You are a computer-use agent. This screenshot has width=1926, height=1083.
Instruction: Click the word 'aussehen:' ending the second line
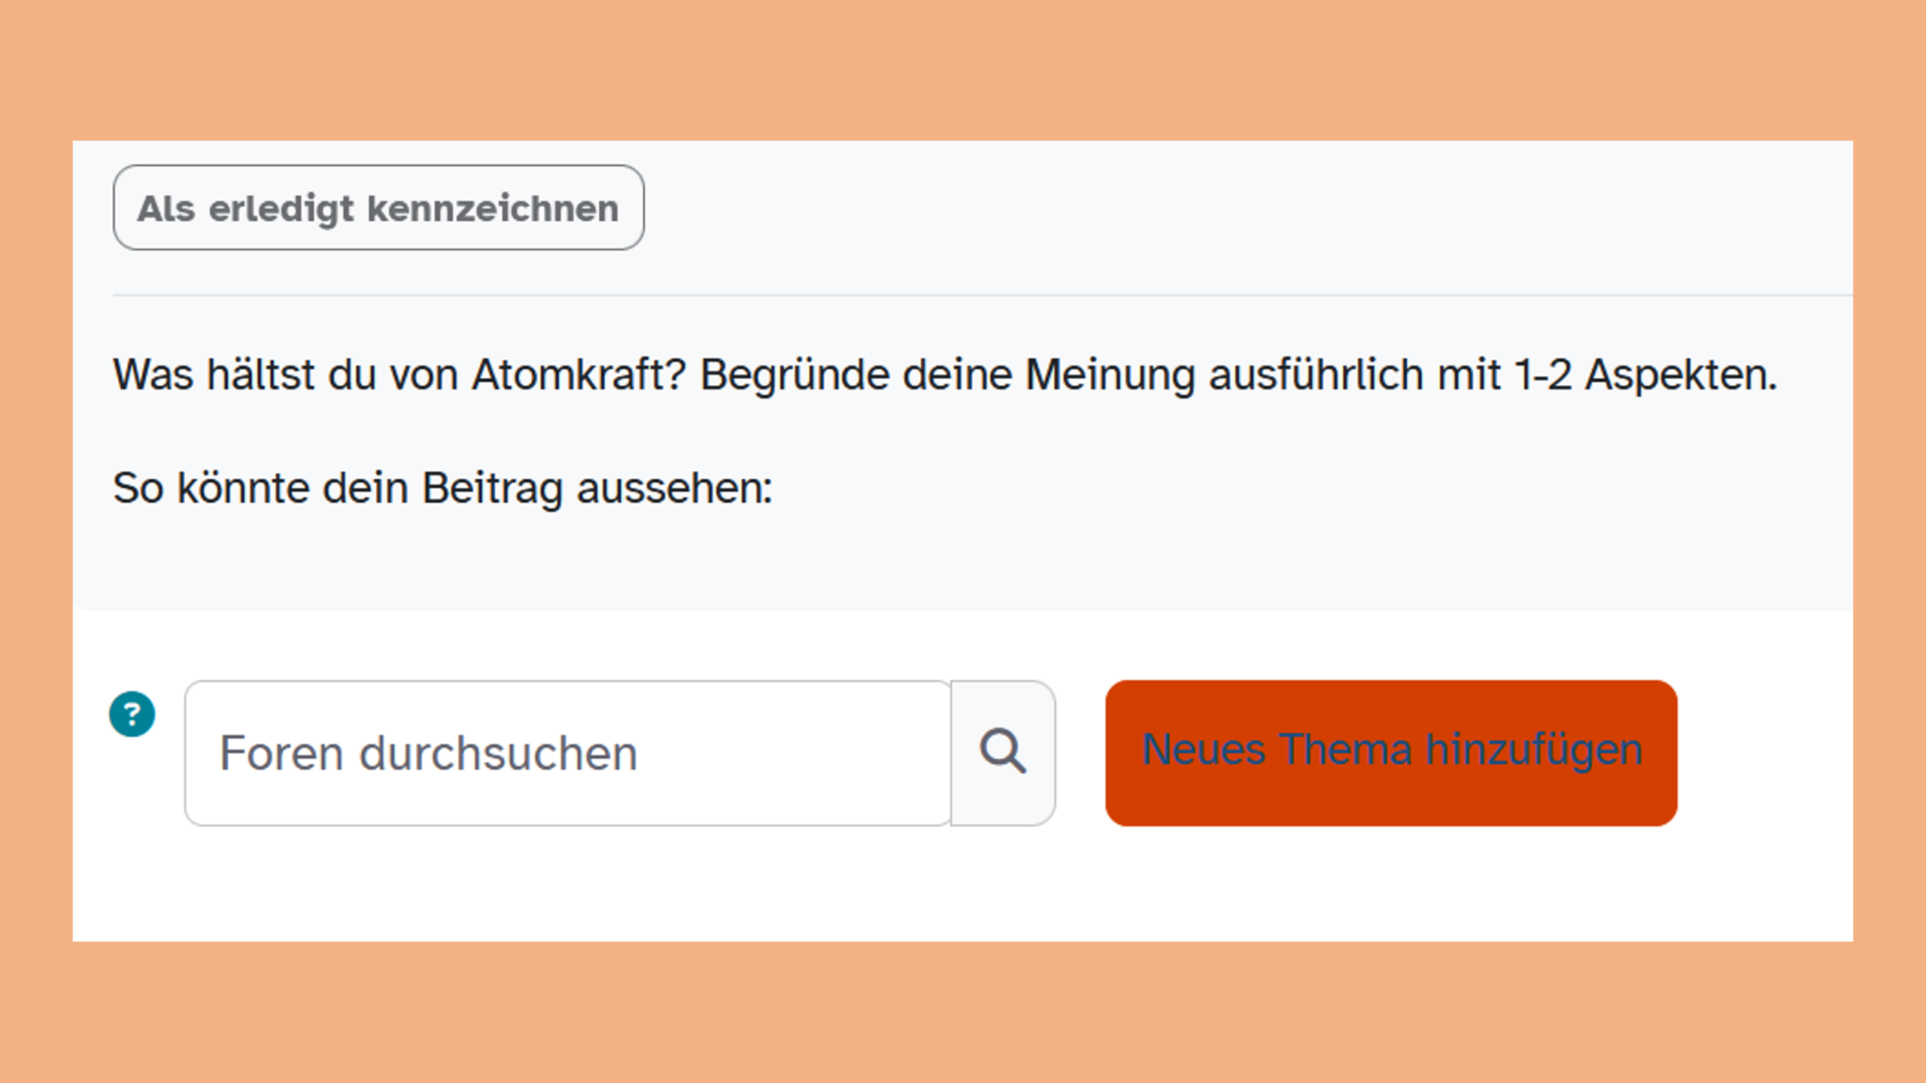click(x=675, y=488)
